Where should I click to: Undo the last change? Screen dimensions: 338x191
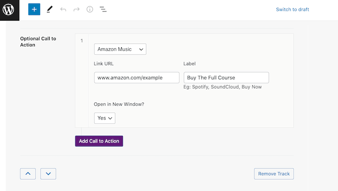pyautogui.click(x=63, y=9)
